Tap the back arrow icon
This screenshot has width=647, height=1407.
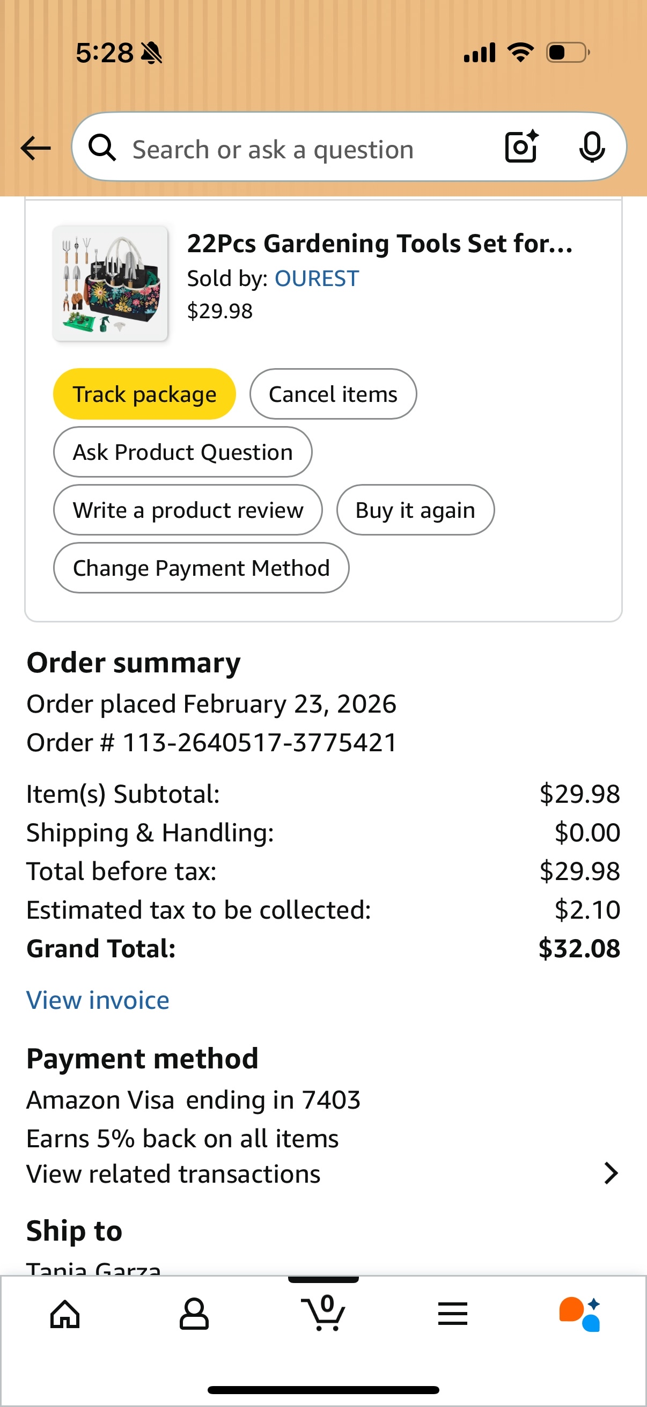pyautogui.click(x=35, y=148)
